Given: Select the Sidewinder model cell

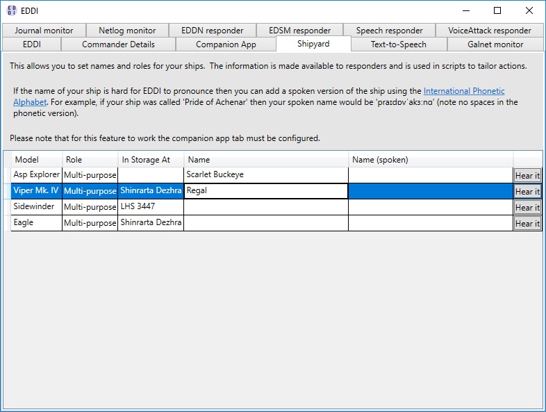Looking at the screenshot, I should [x=37, y=207].
